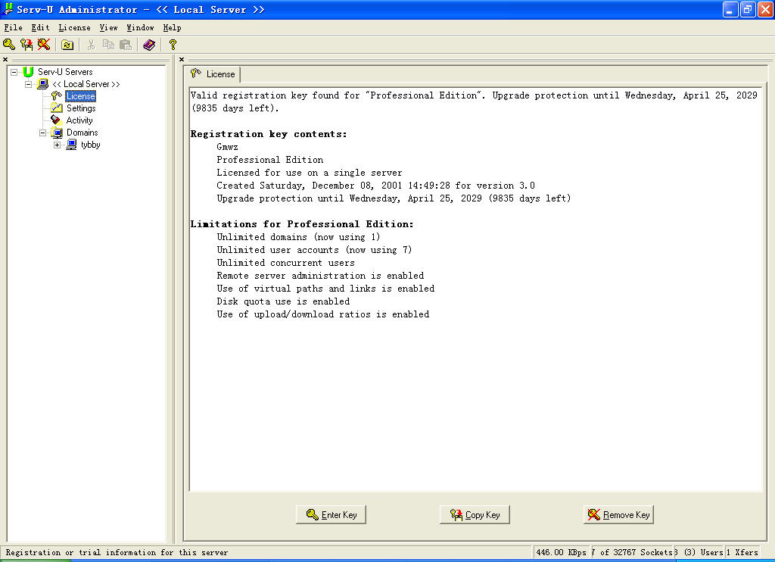Open the purple help book icon
This screenshot has width=775, height=562.
(149, 45)
